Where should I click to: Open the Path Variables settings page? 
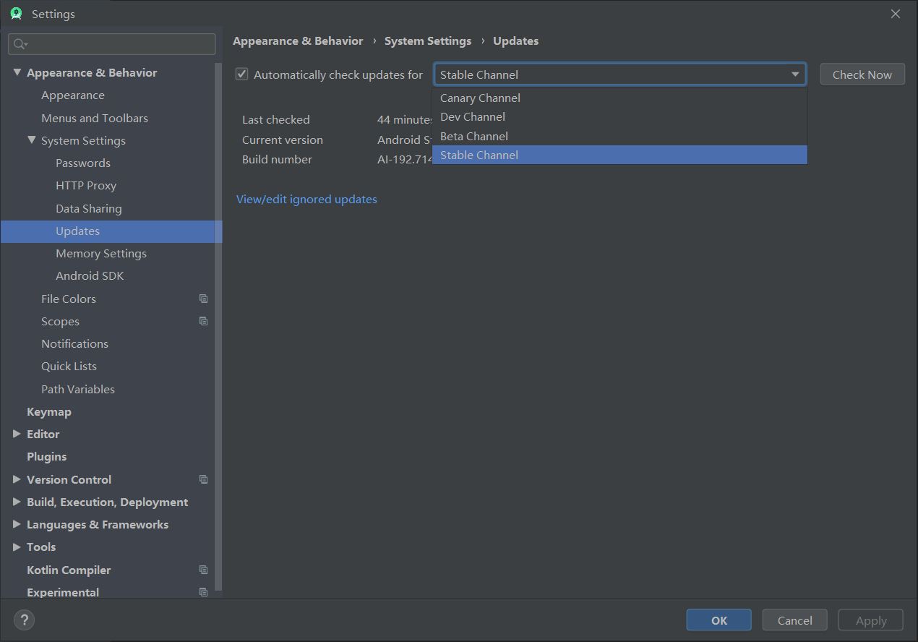click(78, 389)
